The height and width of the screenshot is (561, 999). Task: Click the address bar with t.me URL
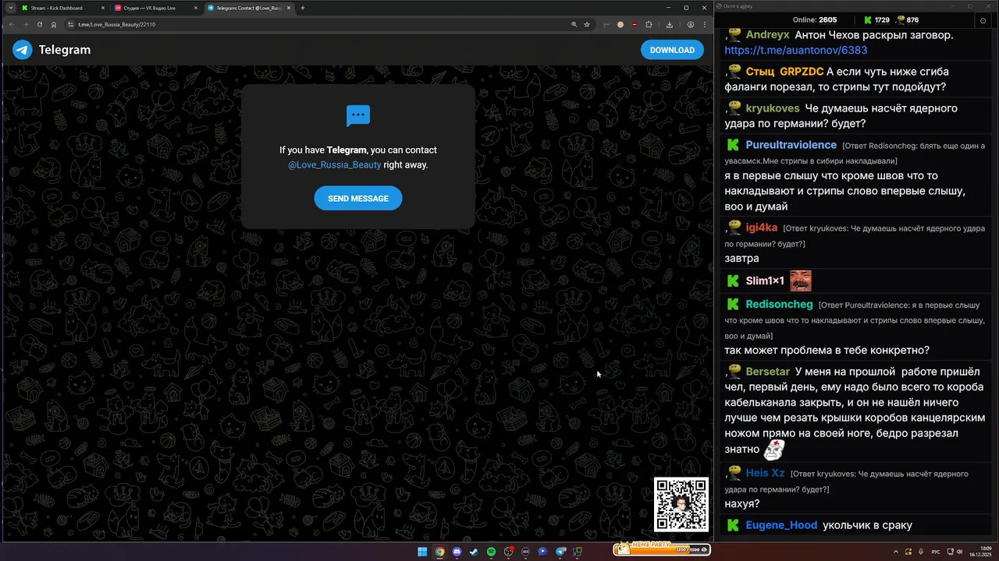(328, 24)
